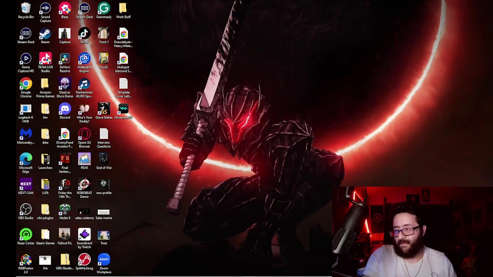
Task: Open the Launchers folder
Action: coord(45,162)
